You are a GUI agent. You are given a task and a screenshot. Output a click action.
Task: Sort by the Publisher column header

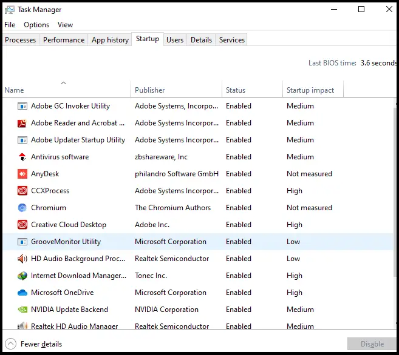(176, 89)
